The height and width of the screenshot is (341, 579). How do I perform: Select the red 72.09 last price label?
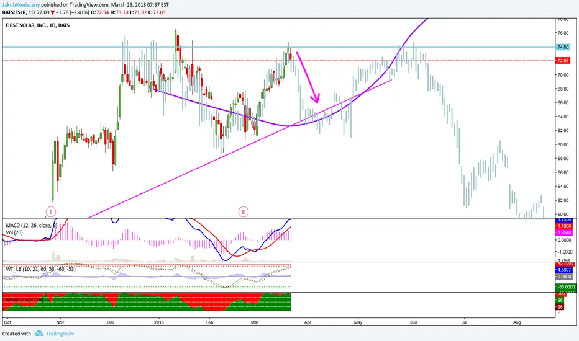pos(563,60)
